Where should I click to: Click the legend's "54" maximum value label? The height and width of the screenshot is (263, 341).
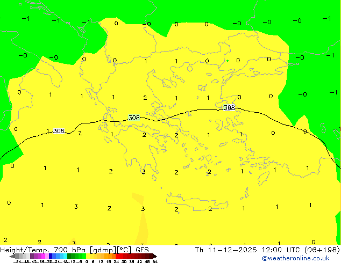tap(155, 261)
